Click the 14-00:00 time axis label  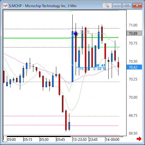113,140
